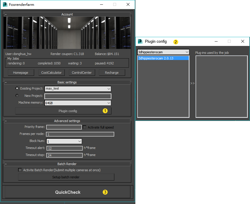Viewport: 250px width, 204px height.
Task: Select 3dhippiesterocam 2.0.13 list entry
Action: tap(163, 58)
